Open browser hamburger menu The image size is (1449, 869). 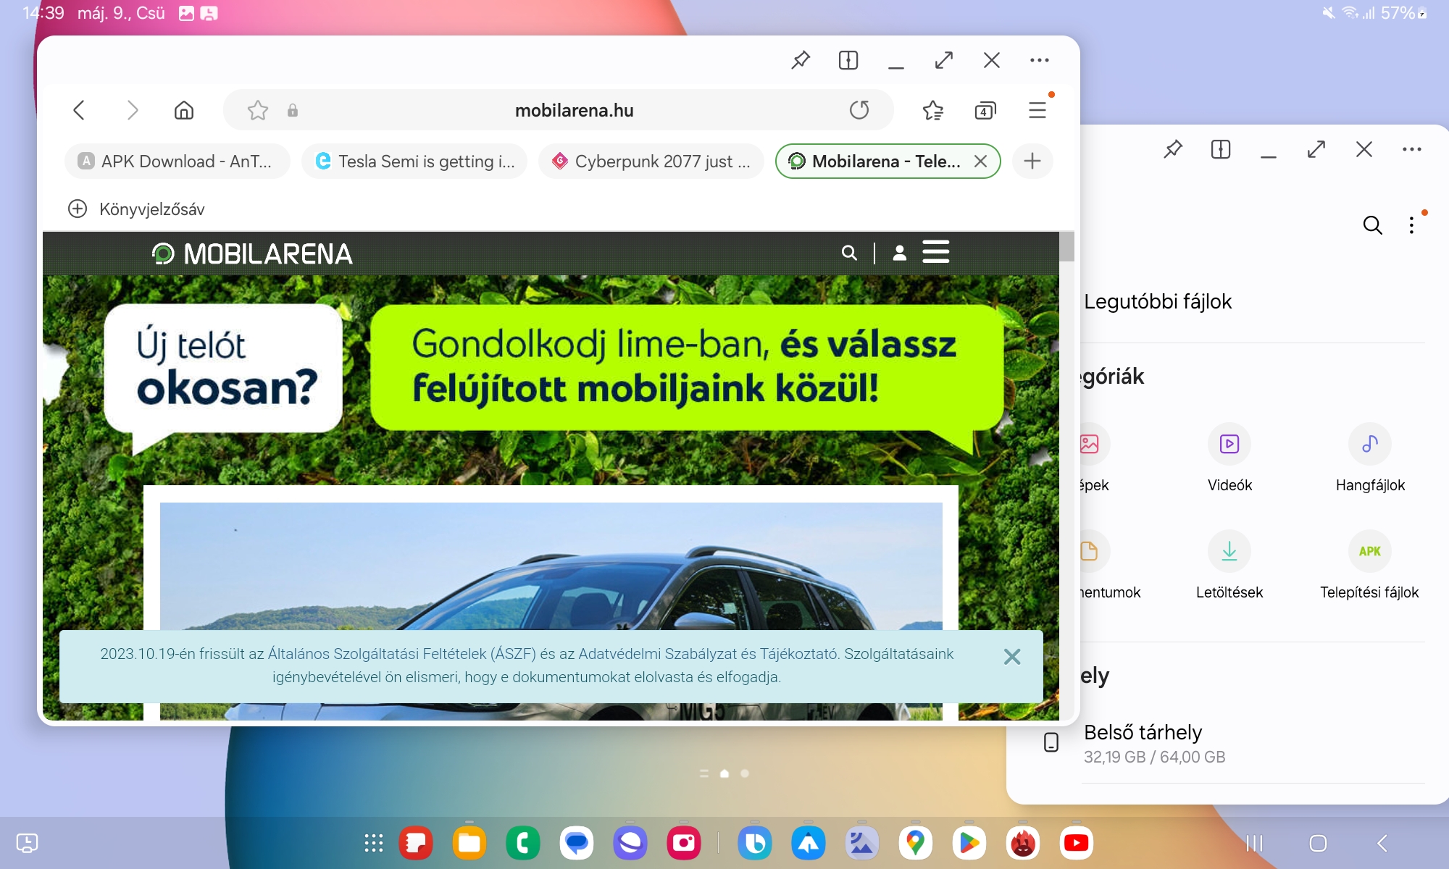[x=1037, y=110]
